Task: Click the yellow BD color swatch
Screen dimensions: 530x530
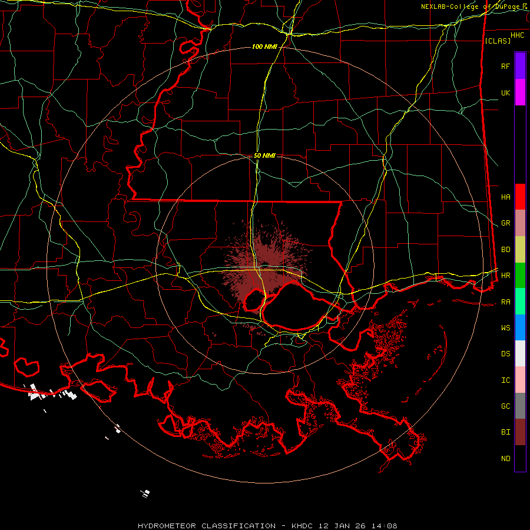Action: (520, 250)
